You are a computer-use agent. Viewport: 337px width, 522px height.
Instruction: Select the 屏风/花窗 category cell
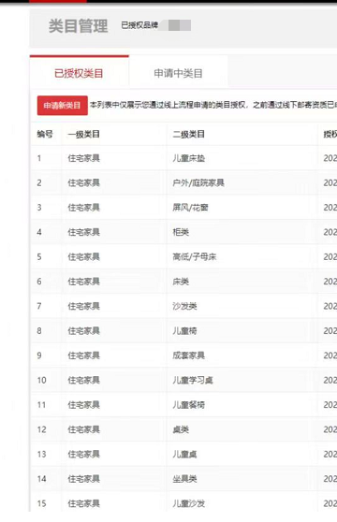(x=190, y=208)
